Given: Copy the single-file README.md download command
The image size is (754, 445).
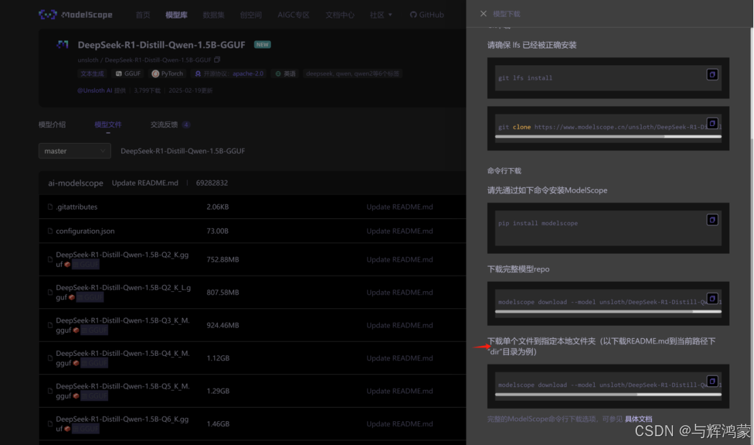Looking at the screenshot, I should [x=712, y=381].
